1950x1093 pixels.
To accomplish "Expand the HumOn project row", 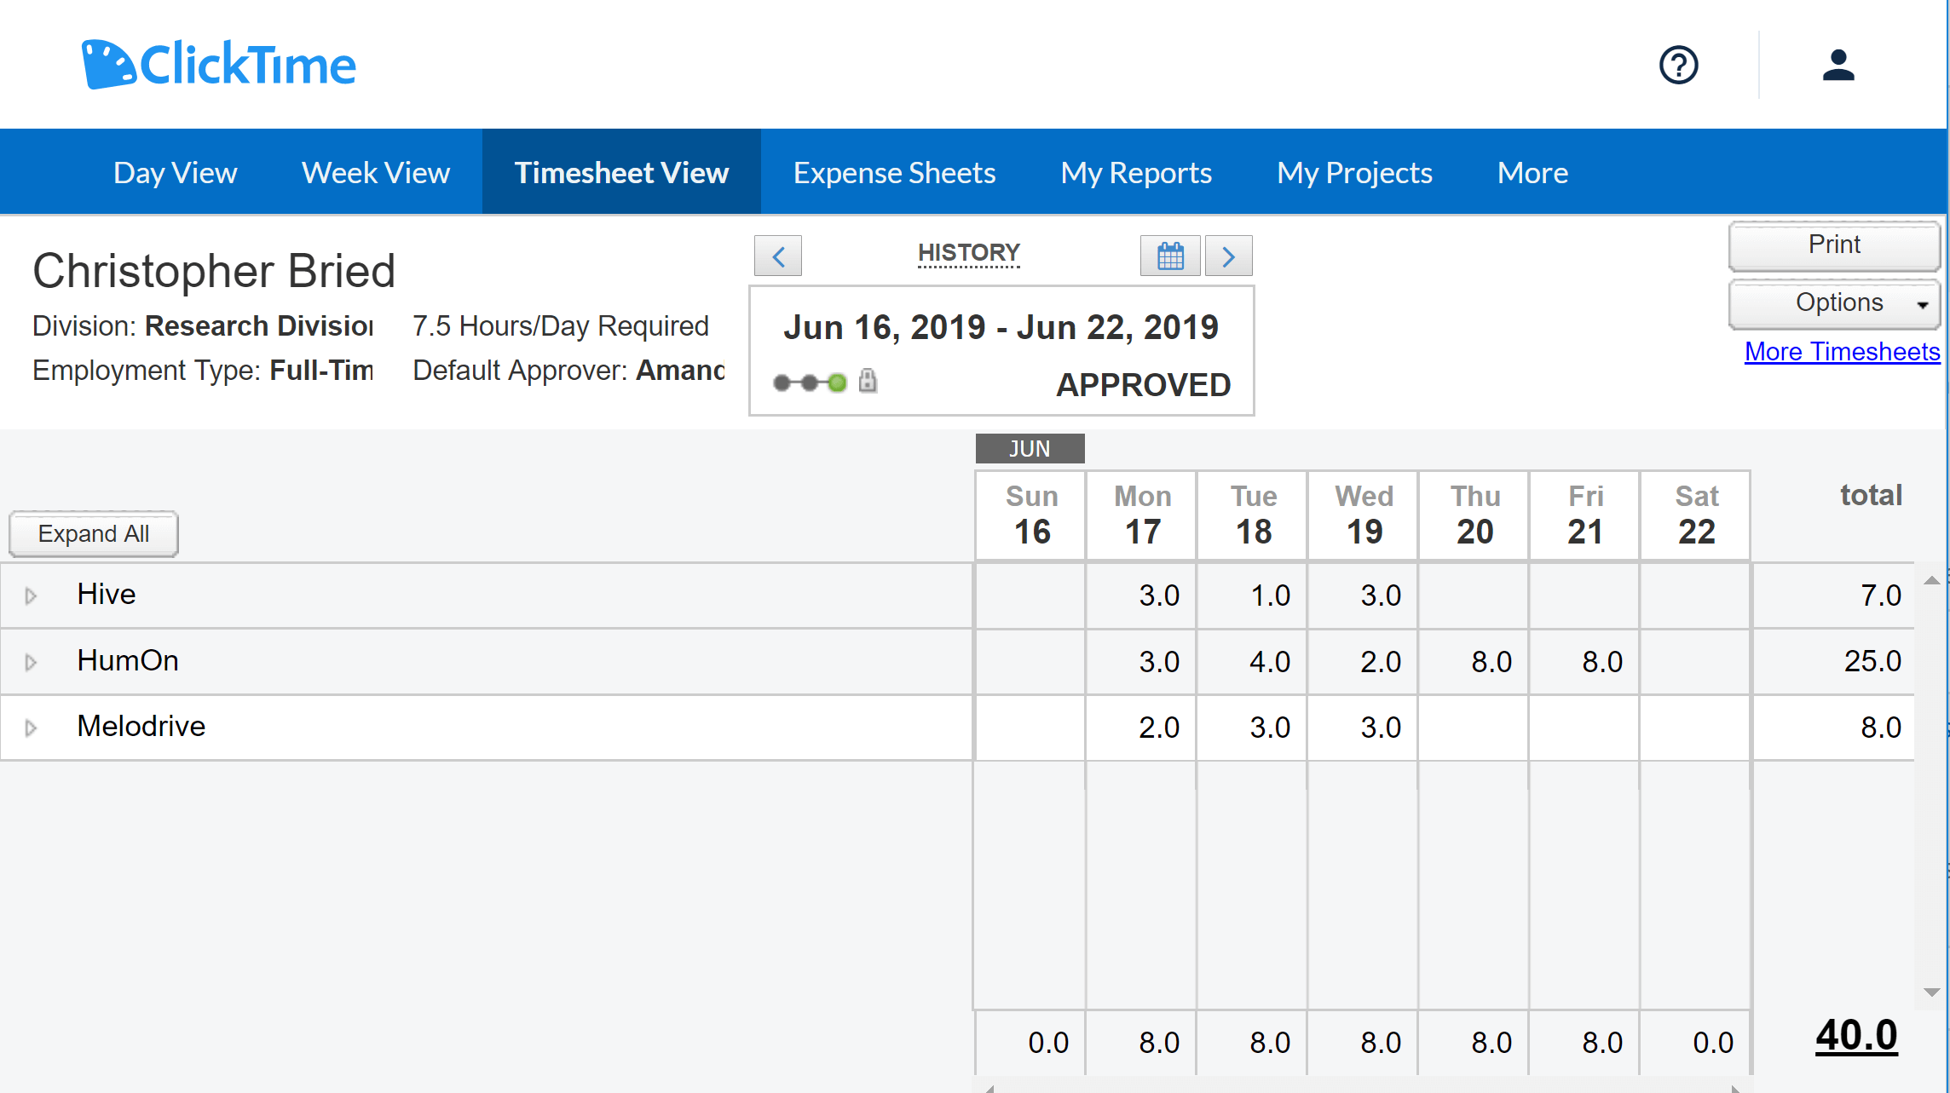I will tap(32, 661).
